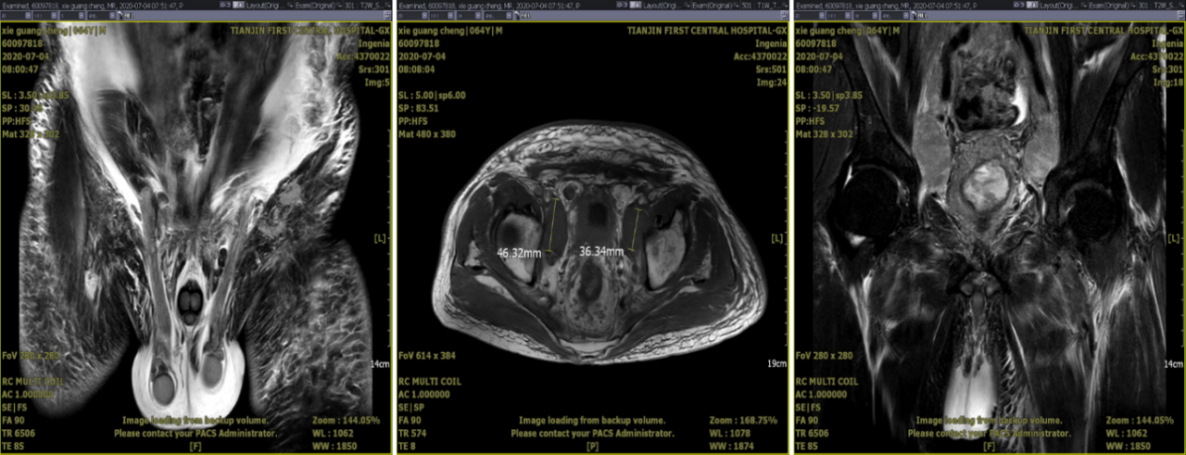Click the middle pane's Examined title text
This screenshot has height=455, width=1186.
tap(488, 5)
